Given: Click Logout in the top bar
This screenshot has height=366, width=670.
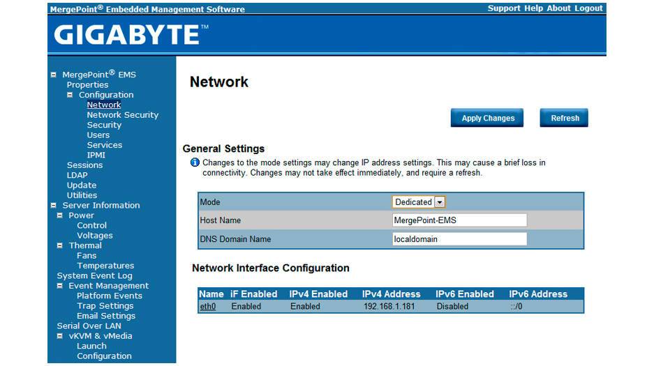Looking at the screenshot, I should tap(588, 8).
